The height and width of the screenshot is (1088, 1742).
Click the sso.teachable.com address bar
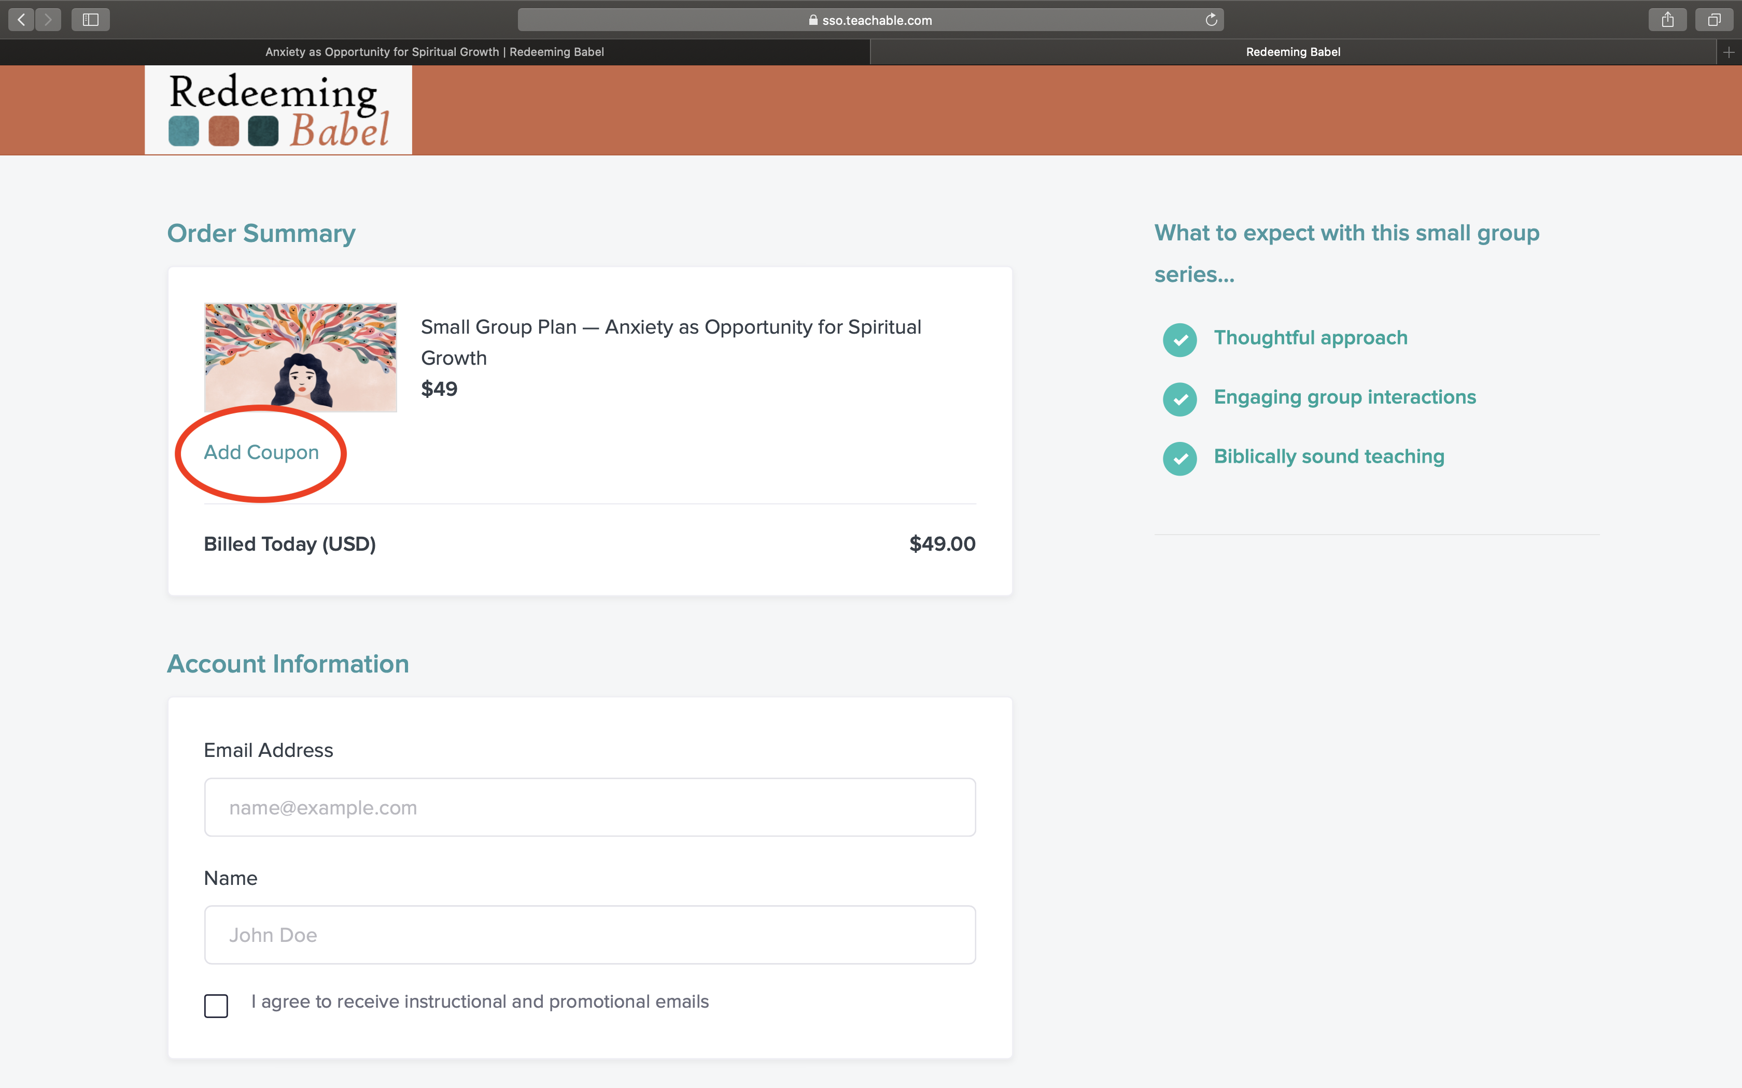[x=870, y=20]
